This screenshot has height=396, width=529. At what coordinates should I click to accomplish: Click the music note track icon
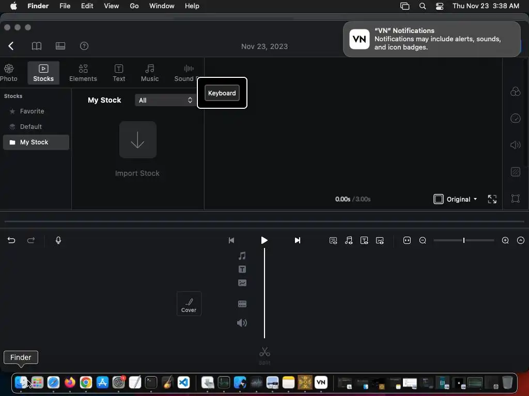242,256
